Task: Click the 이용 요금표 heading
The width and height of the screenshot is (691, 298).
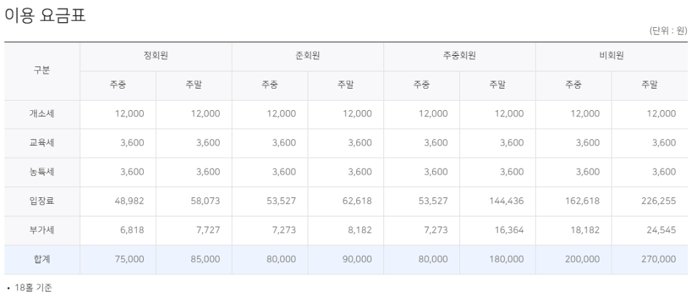Action: tap(46, 16)
